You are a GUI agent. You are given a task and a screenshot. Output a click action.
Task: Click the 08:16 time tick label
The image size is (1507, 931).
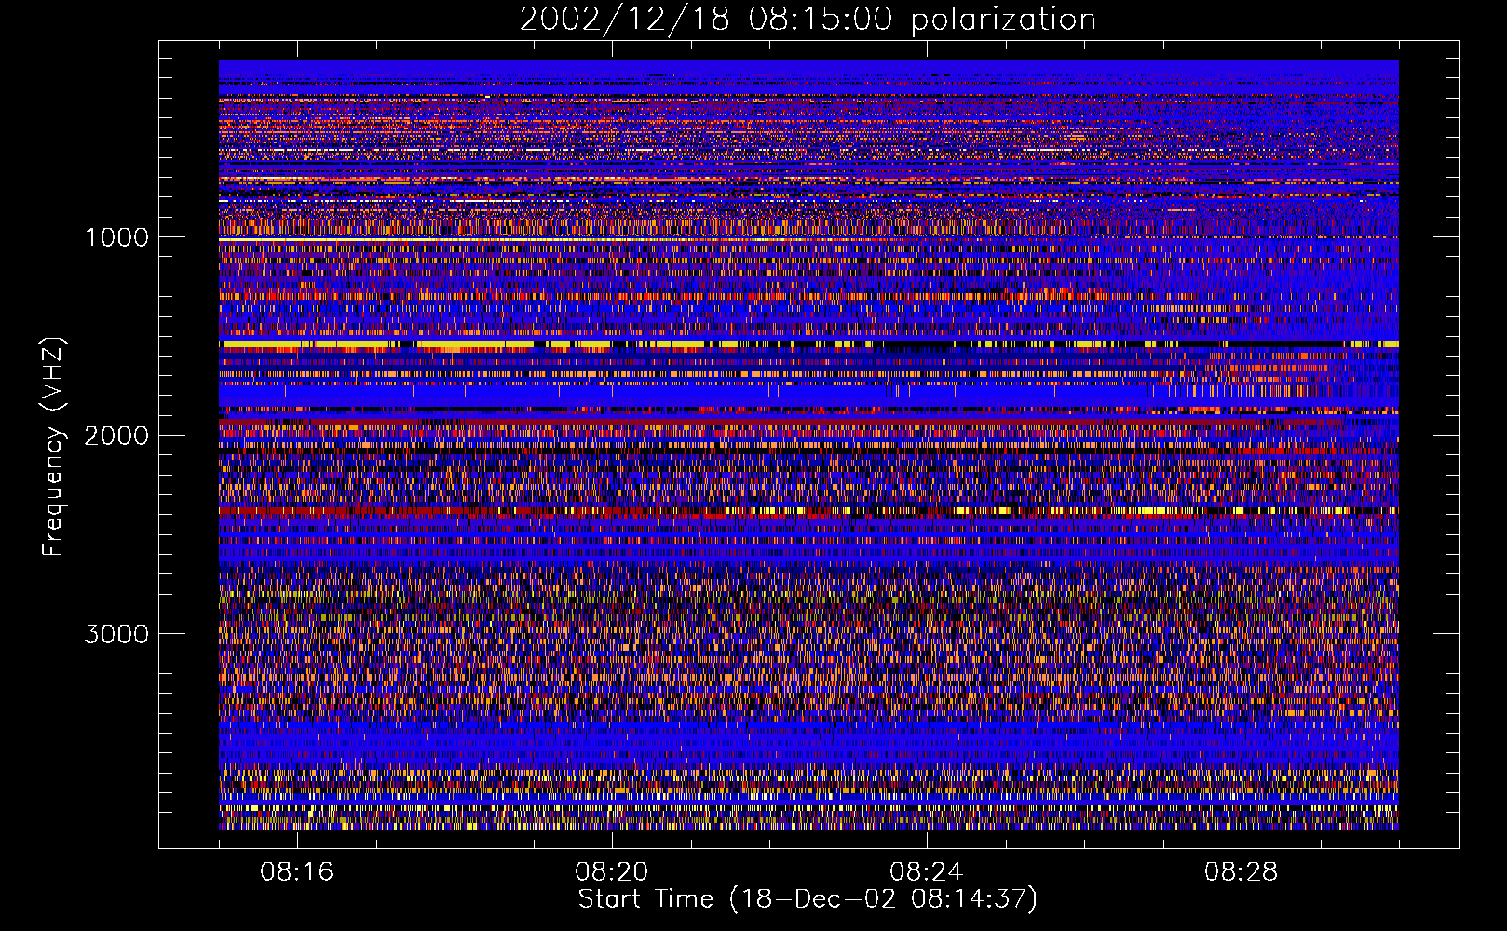(297, 872)
